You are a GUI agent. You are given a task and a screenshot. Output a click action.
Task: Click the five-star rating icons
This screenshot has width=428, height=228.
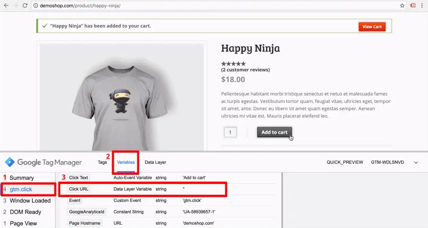[233, 64]
